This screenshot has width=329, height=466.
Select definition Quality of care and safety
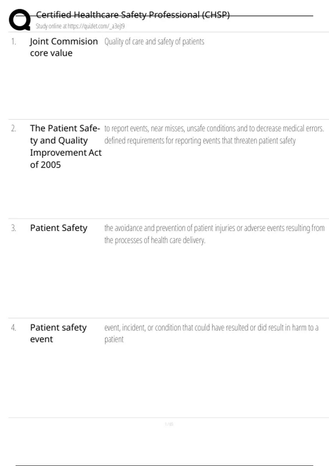[154, 41]
